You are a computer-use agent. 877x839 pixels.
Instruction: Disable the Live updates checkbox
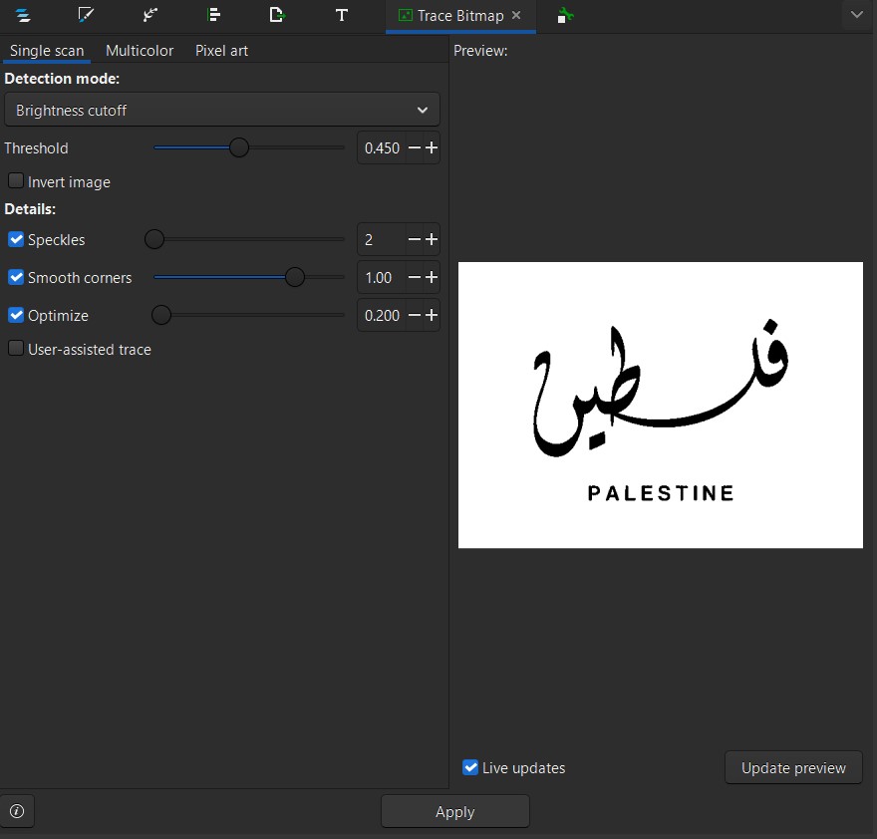pyautogui.click(x=470, y=767)
